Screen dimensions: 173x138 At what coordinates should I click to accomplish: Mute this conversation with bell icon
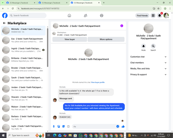pos(144,46)
